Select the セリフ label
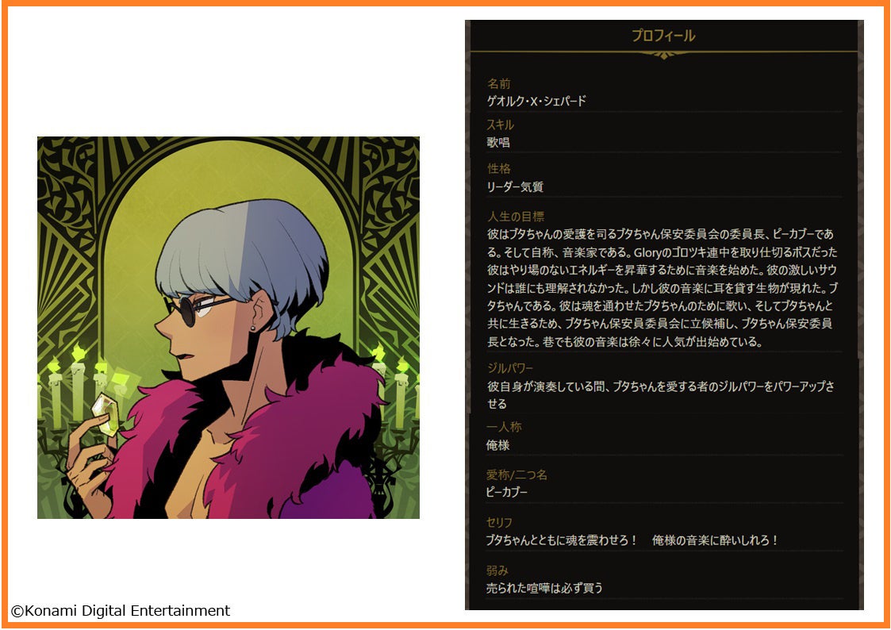 pos(500,522)
